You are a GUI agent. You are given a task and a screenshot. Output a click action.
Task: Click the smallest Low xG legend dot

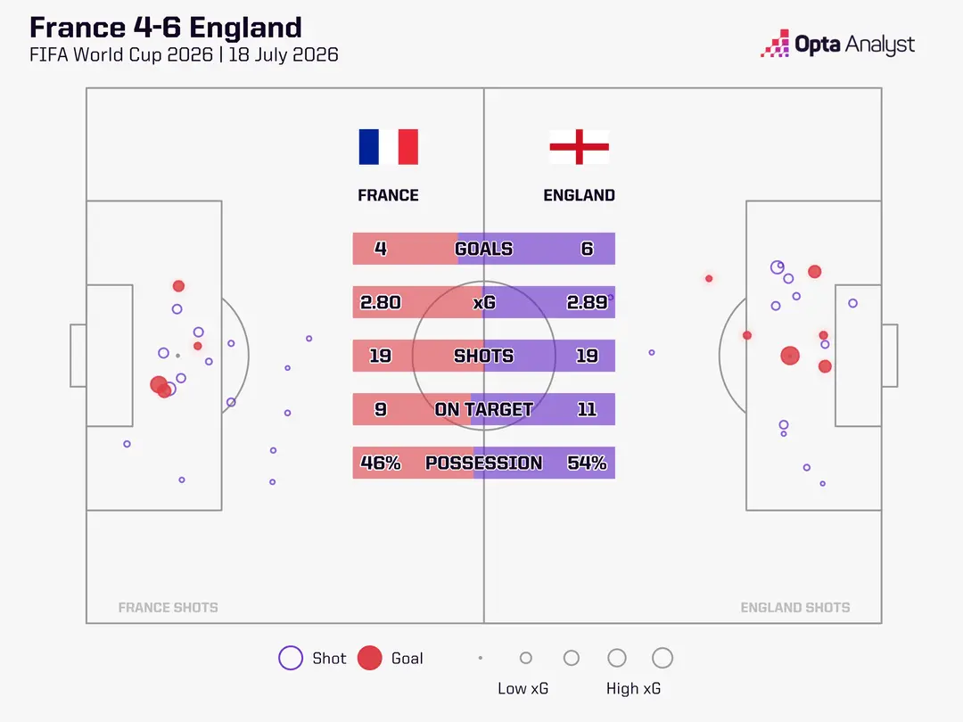click(481, 658)
